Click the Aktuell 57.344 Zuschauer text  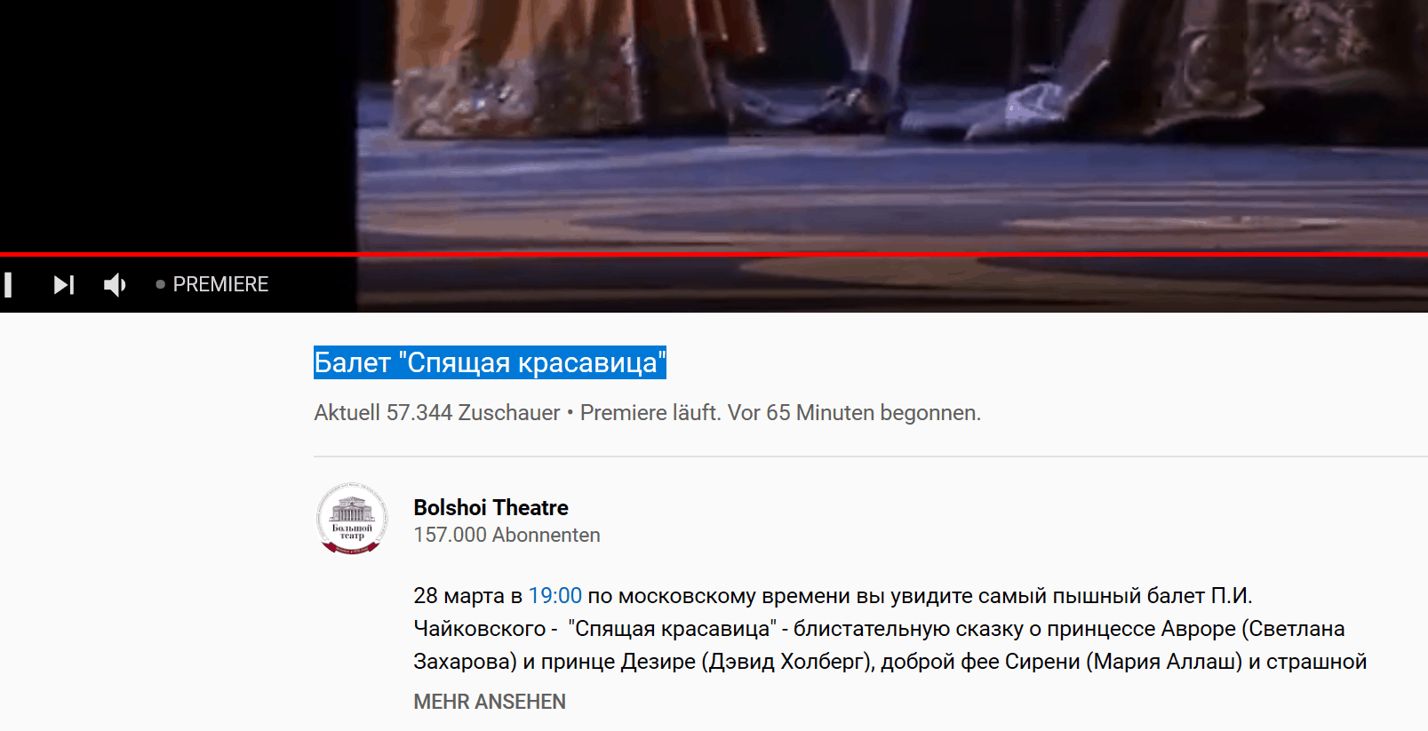point(437,413)
